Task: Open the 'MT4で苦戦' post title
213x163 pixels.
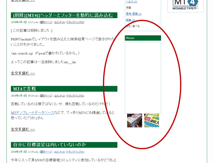Action: 24,89
